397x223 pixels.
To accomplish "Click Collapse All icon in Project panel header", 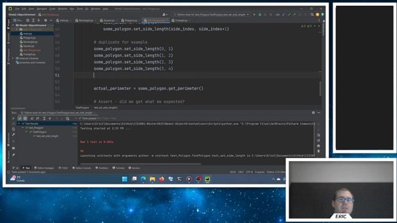I will coord(38,20).
